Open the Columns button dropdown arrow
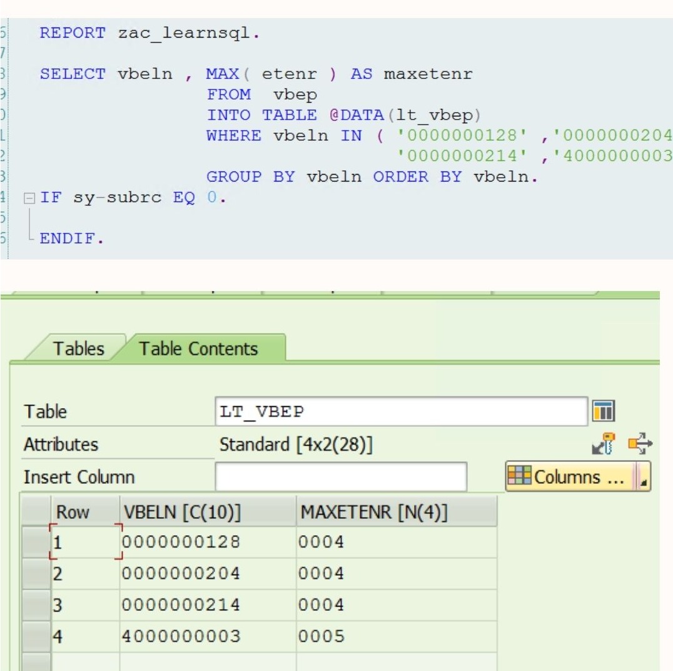 click(644, 478)
